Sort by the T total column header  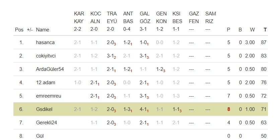click(265, 29)
